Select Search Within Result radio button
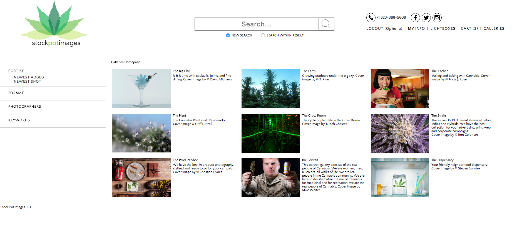The image size is (522, 227). point(263,35)
